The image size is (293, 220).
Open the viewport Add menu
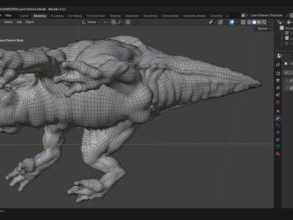pos(19,22)
